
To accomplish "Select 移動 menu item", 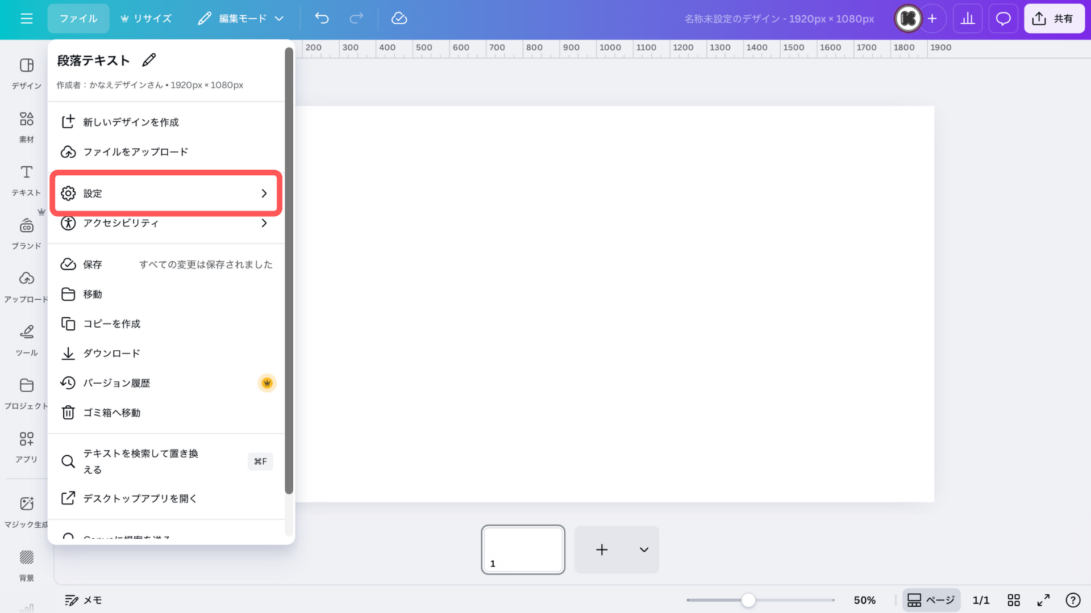I will pos(166,294).
